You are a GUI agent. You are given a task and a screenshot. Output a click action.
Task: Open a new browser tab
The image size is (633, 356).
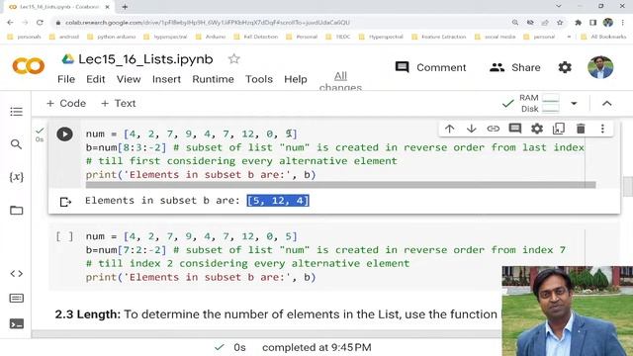pyautogui.click(x=125, y=7)
